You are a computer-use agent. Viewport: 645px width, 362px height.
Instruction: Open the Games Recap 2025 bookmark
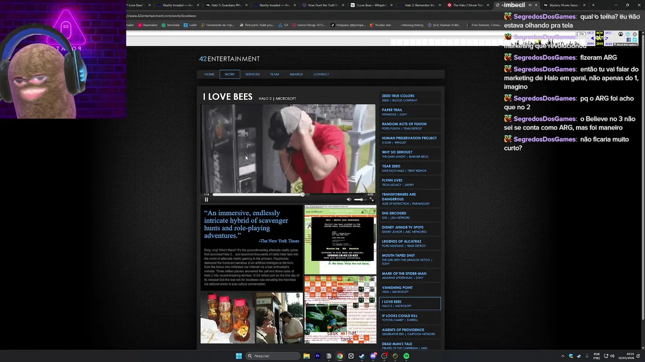pos(308,25)
